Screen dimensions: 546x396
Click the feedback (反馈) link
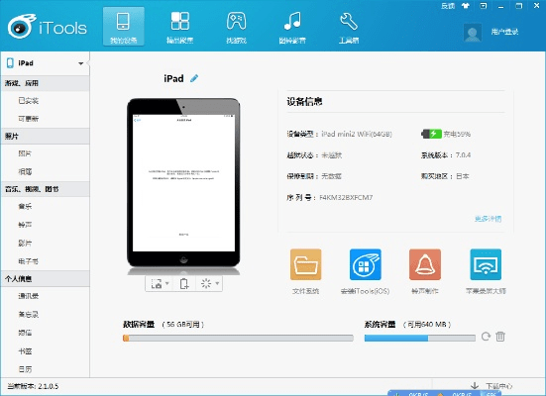pyautogui.click(x=448, y=6)
